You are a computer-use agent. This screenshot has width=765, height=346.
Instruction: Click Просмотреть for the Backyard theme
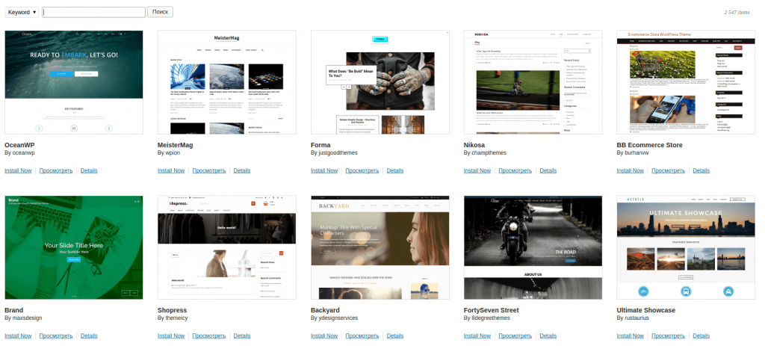tap(362, 336)
